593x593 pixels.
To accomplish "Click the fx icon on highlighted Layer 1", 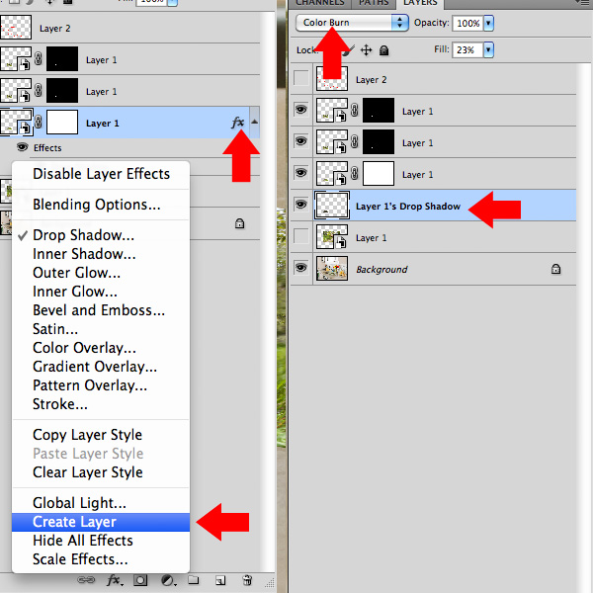I will (238, 123).
